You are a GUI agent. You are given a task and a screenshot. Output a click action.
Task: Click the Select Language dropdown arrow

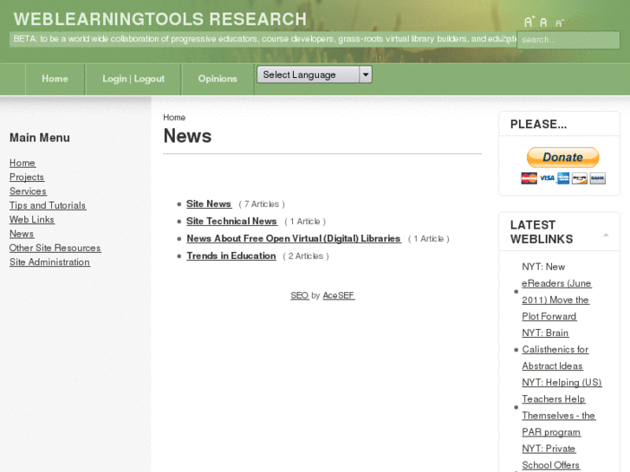click(x=365, y=74)
